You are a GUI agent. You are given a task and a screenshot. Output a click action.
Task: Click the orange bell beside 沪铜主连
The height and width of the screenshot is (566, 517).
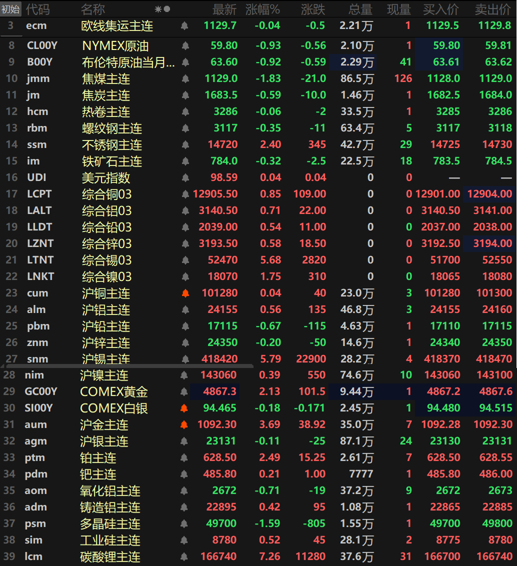click(x=185, y=293)
